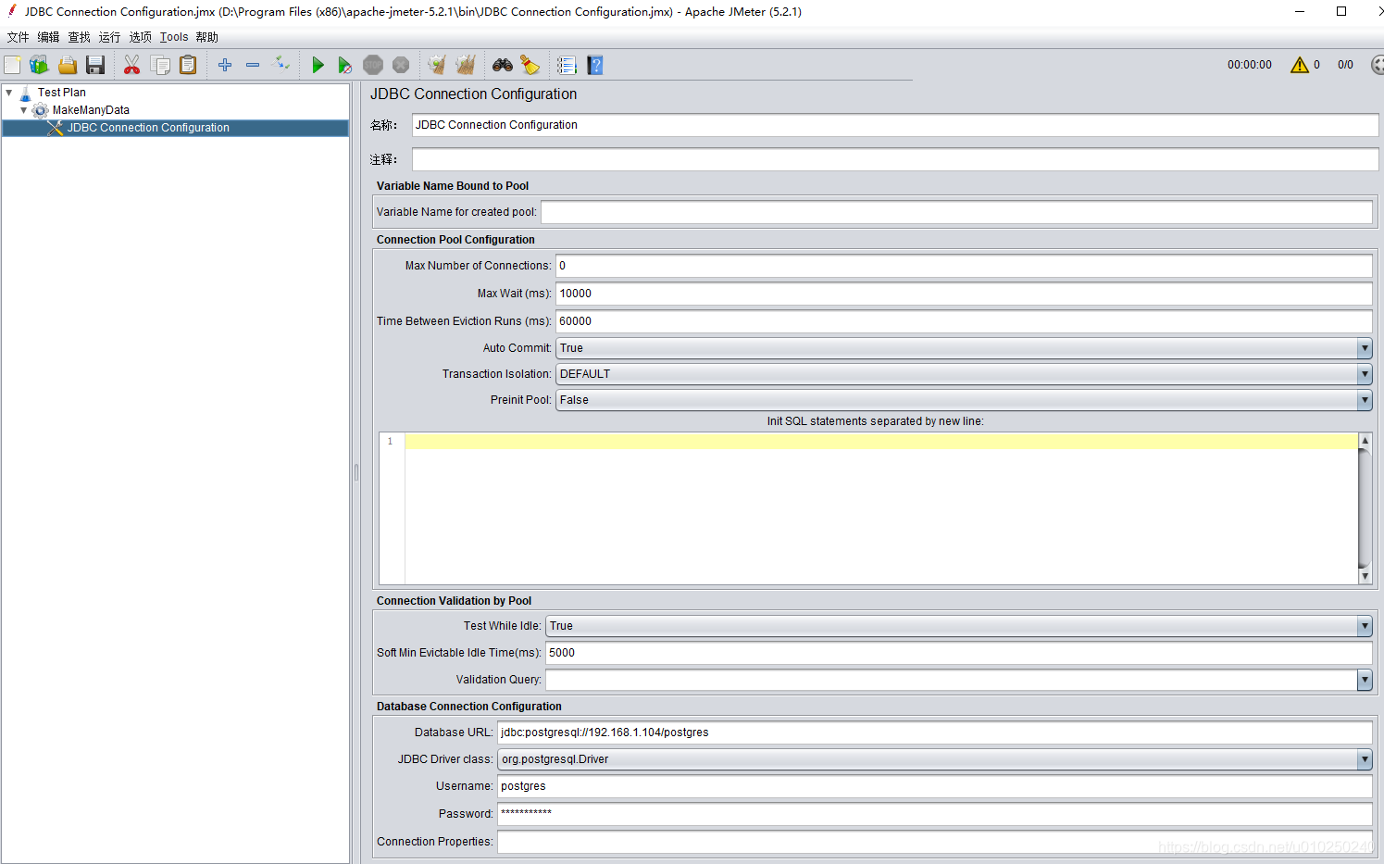Open the JDBC Driver class dropdown

coord(935,759)
